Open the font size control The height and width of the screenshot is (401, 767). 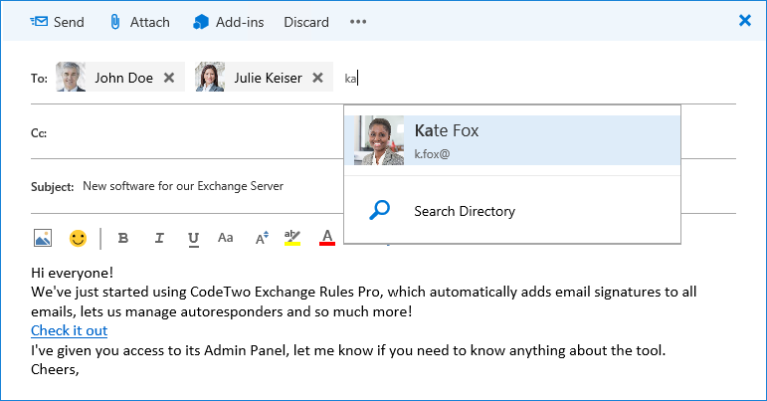pyautogui.click(x=262, y=238)
